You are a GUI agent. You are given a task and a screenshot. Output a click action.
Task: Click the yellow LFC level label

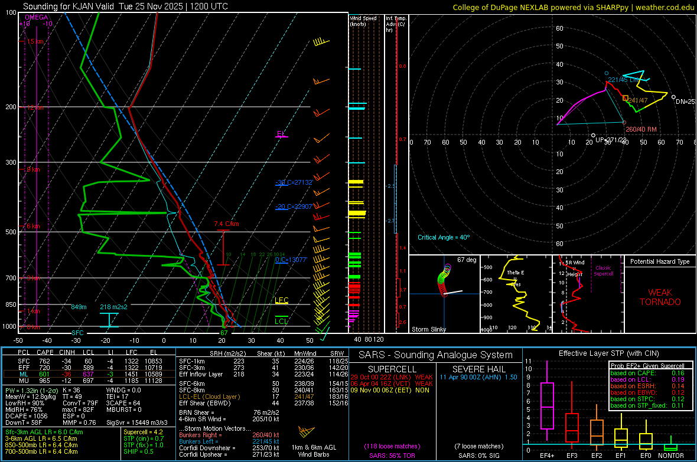pyautogui.click(x=281, y=300)
